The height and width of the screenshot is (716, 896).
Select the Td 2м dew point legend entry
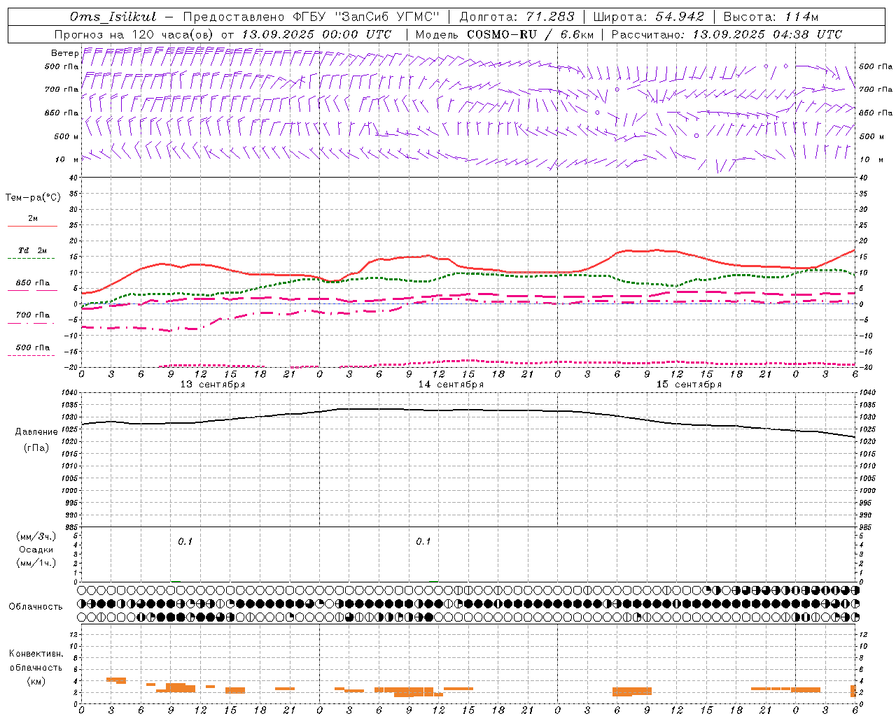(33, 250)
